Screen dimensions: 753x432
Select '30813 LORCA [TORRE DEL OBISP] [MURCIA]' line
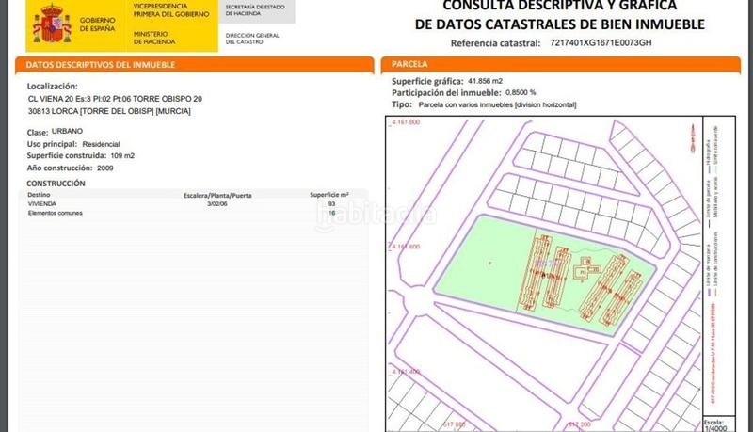109,111
